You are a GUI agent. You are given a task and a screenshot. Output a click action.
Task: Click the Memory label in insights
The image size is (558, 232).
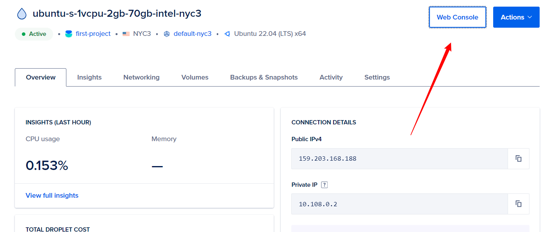(x=164, y=139)
